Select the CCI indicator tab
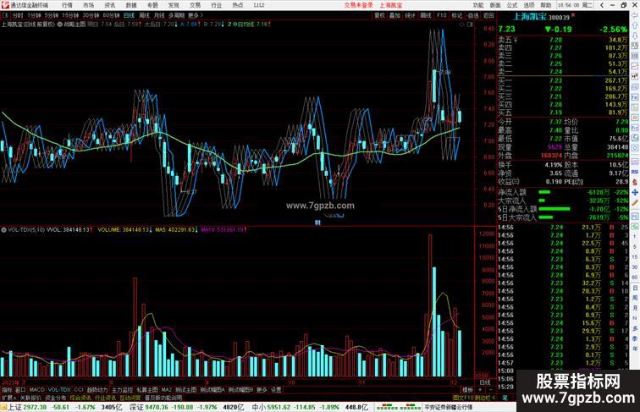640x412 pixels. (79, 390)
